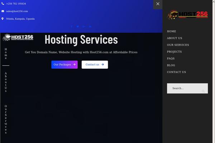Open BLOG in the side menu
Viewport: 215px width, 143px height.
(171, 65)
